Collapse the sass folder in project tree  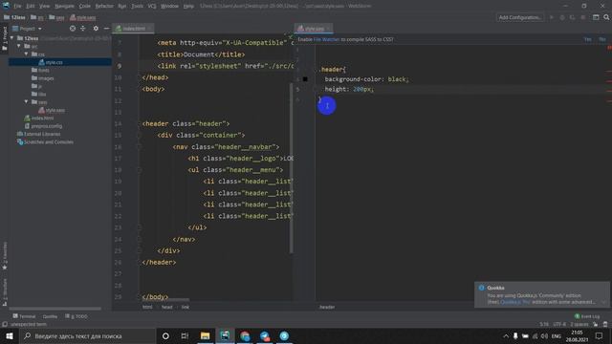pyautogui.click(x=26, y=102)
